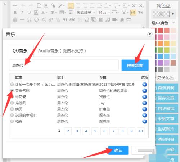180x162 pixels.
Task: Apply underline formatting
Action: click(x=29, y=13)
